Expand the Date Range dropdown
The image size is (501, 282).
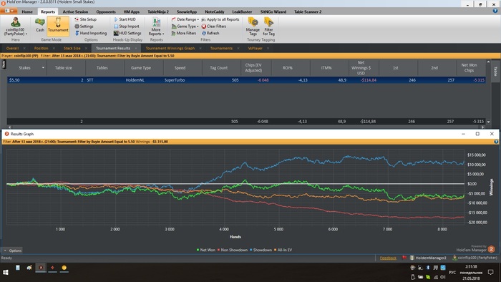(185, 19)
